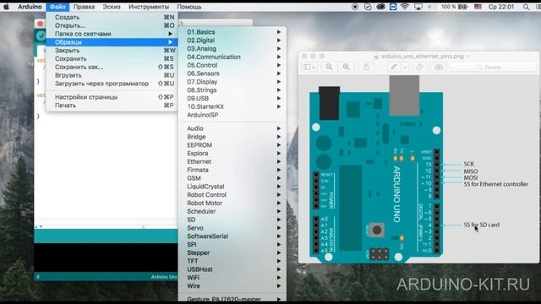Image resolution: width=541 pixels, height=304 pixels.
Task: Expand the Firmata library examples
Action: point(232,170)
